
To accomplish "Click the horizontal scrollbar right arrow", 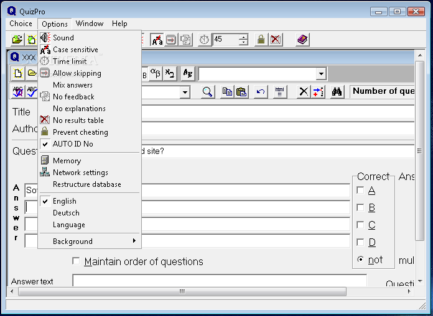I will point(409,291).
